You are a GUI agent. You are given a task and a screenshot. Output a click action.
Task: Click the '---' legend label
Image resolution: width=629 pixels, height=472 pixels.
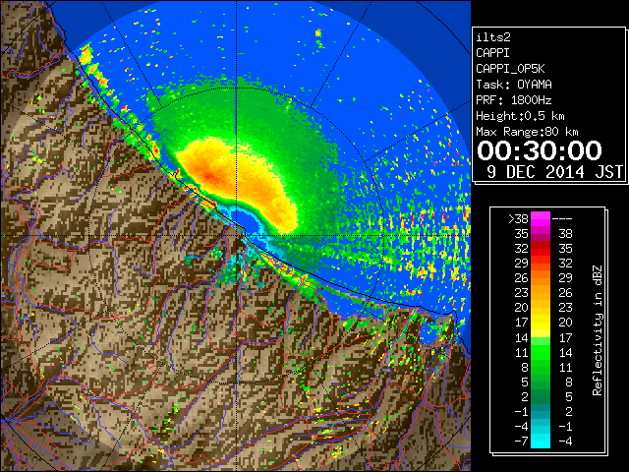[x=562, y=219]
